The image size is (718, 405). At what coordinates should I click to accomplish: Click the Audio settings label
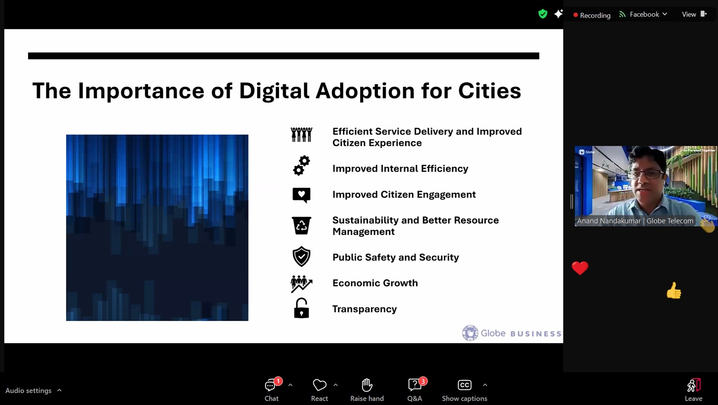click(x=28, y=390)
